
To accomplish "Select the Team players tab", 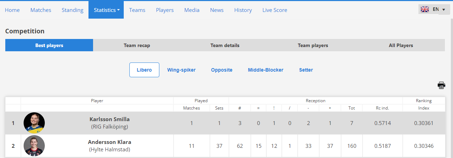I will (x=313, y=45).
